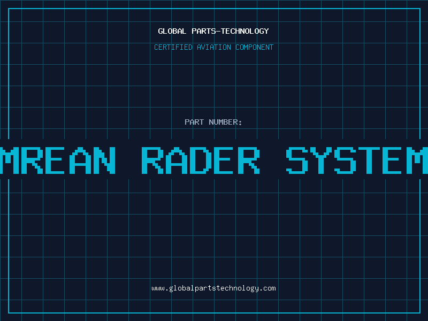Click the GLOBAL PARTS-TECHNOLOGY heading

[213, 31]
